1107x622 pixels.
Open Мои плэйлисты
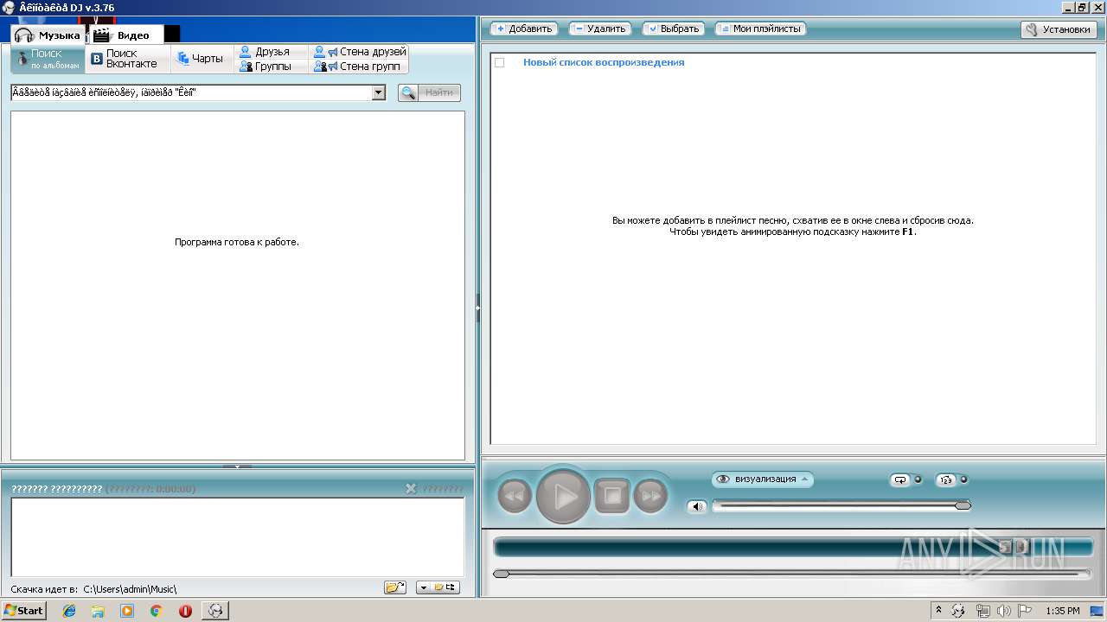click(760, 29)
